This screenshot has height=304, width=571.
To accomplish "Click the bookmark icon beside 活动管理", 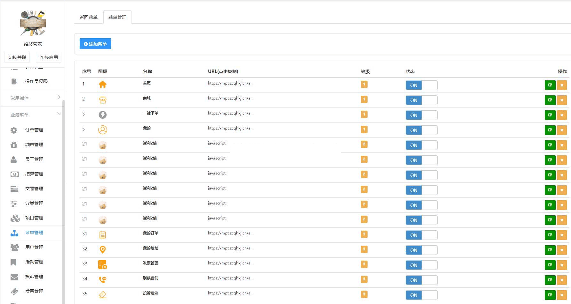I will point(13,262).
